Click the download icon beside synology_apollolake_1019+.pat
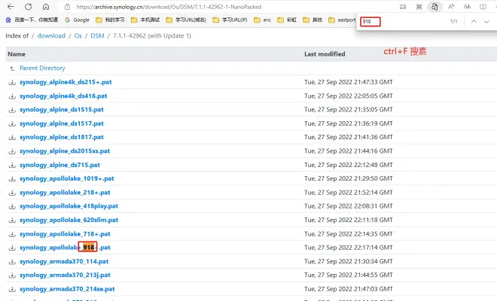Viewport: 497px width, 301px height. tap(12, 178)
